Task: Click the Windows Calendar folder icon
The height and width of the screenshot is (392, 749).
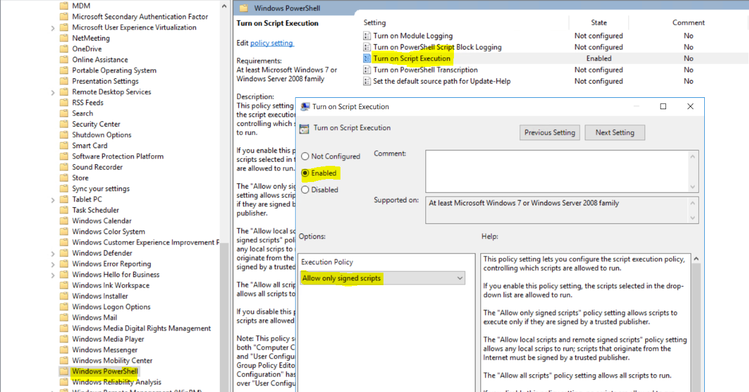Action: 65,221
